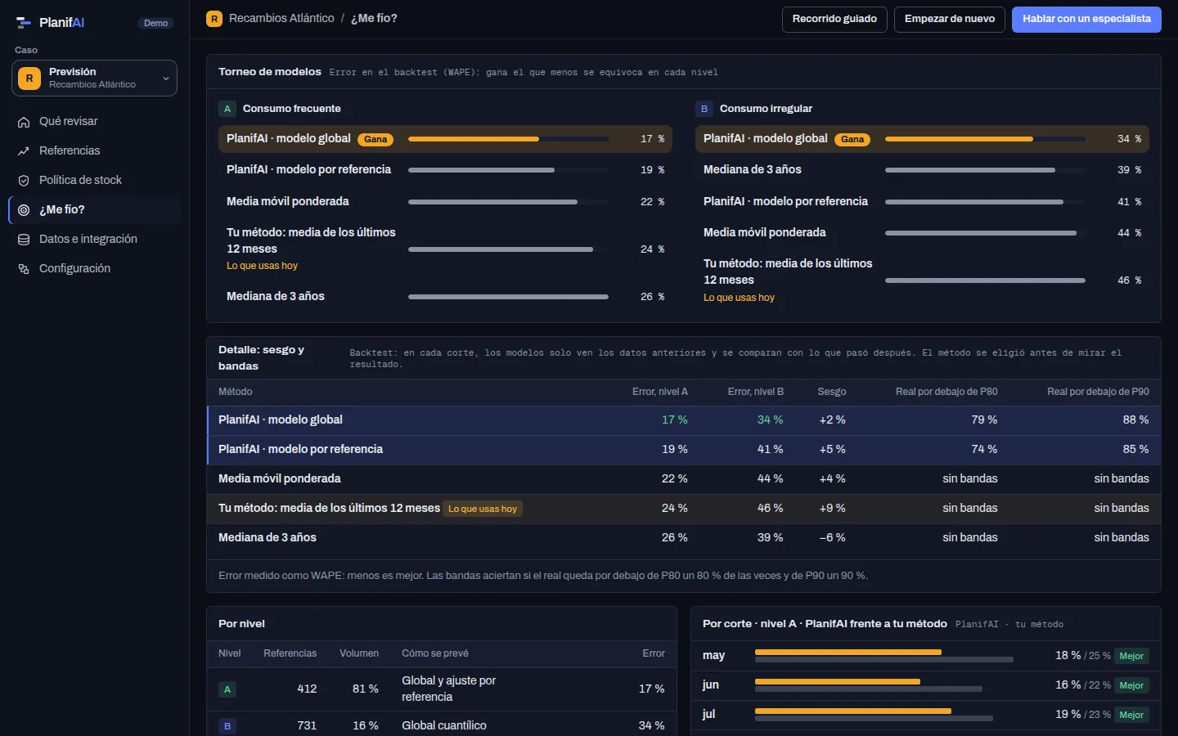Image resolution: width=1178 pixels, height=736 pixels.
Task: Click the Mejor badge in the jun row
Action: (1131, 686)
